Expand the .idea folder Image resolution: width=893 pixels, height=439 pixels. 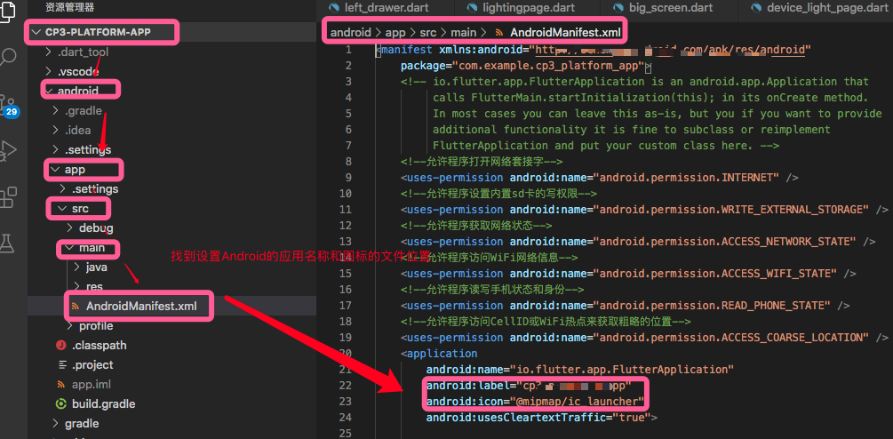[77, 130]
